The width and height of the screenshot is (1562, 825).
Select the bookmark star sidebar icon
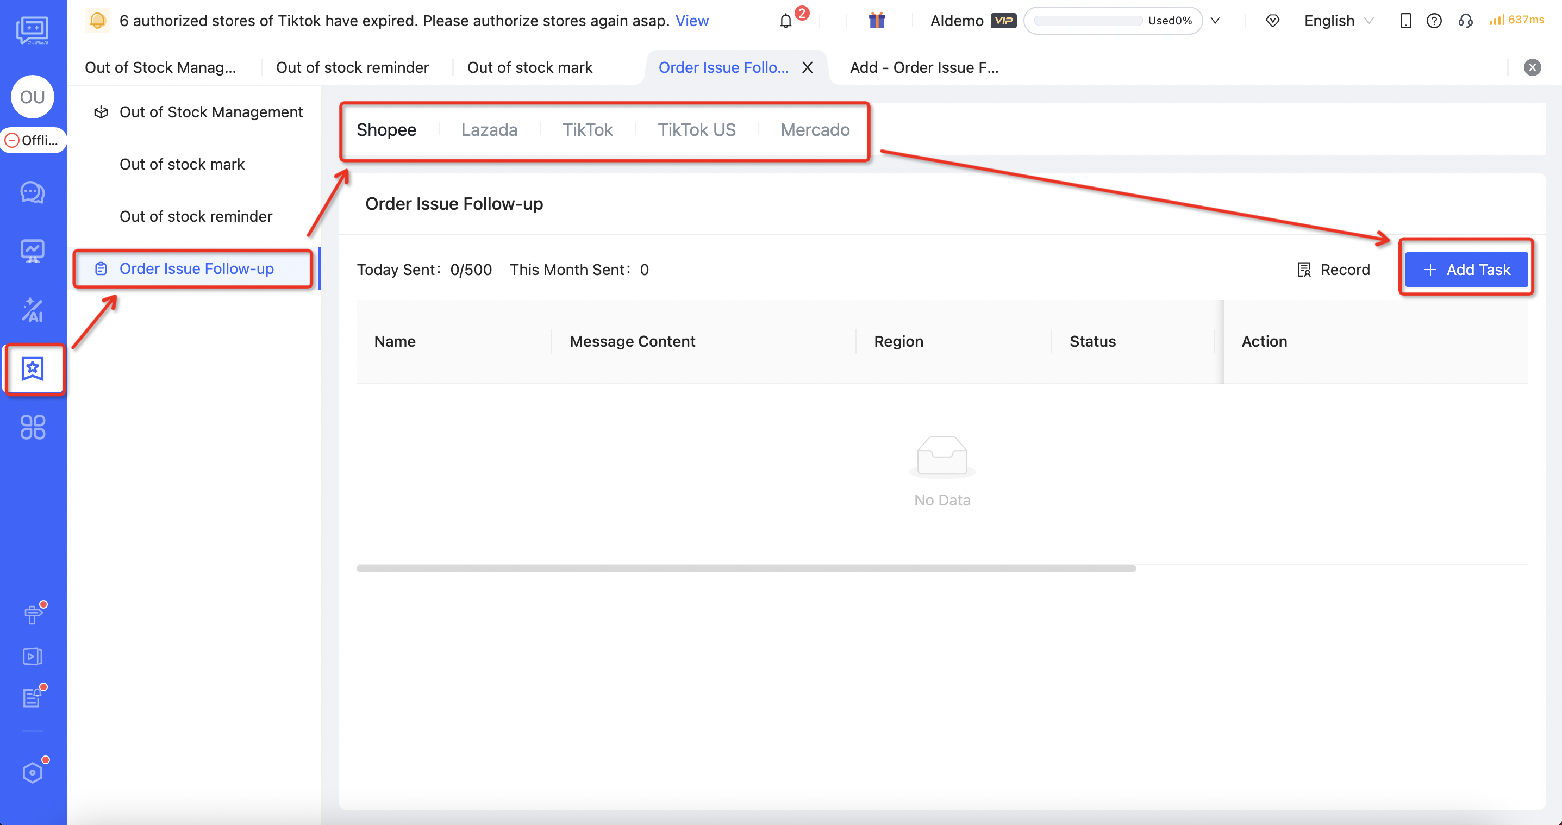point(33,368)
